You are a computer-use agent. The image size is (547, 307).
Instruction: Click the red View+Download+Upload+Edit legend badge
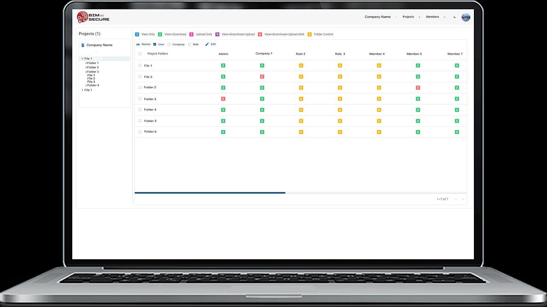[260, 34]
